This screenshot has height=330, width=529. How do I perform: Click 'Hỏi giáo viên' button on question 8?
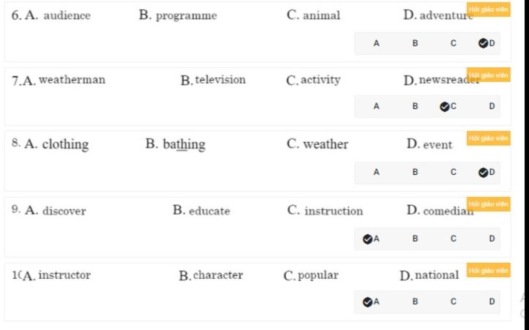[489, 139]
